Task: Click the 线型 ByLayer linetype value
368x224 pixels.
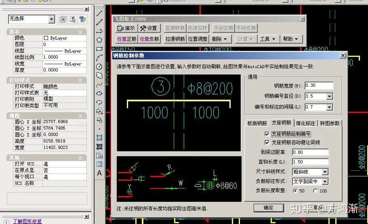Action: [x=65, y=51]
